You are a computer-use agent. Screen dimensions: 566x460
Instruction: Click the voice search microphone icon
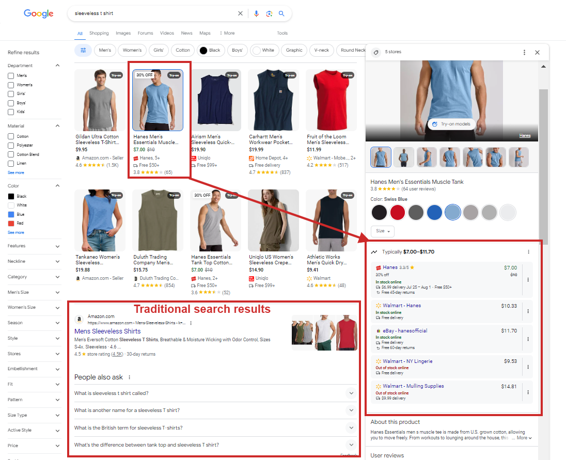[257, 13]
